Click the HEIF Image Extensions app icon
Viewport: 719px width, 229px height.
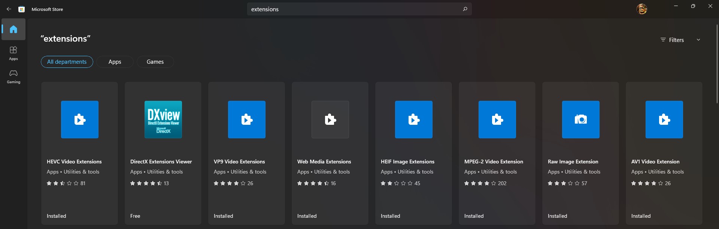click(414, 120)
